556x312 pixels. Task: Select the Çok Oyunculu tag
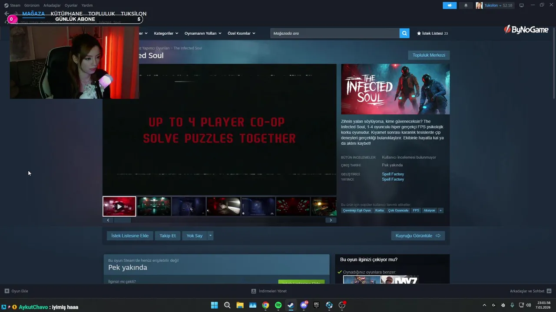click(398, 211)
